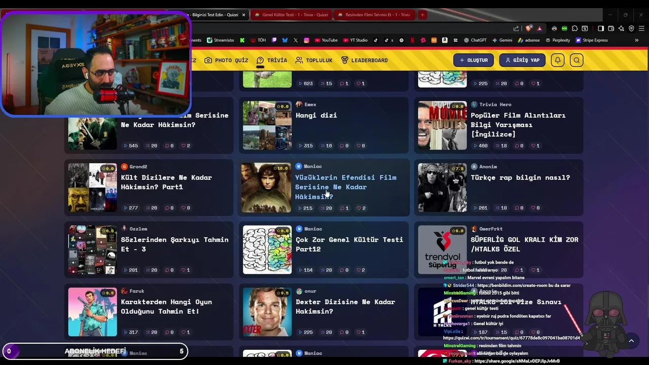Click the Trendyol Süper Lig thumbnail

pos(442,249)
